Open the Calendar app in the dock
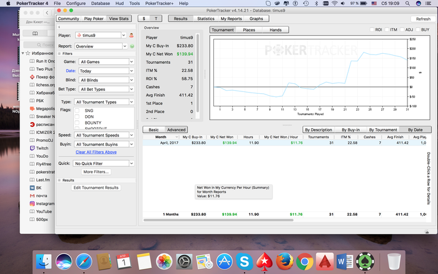This screenshot has width=438, height=274. click(124, 261)
